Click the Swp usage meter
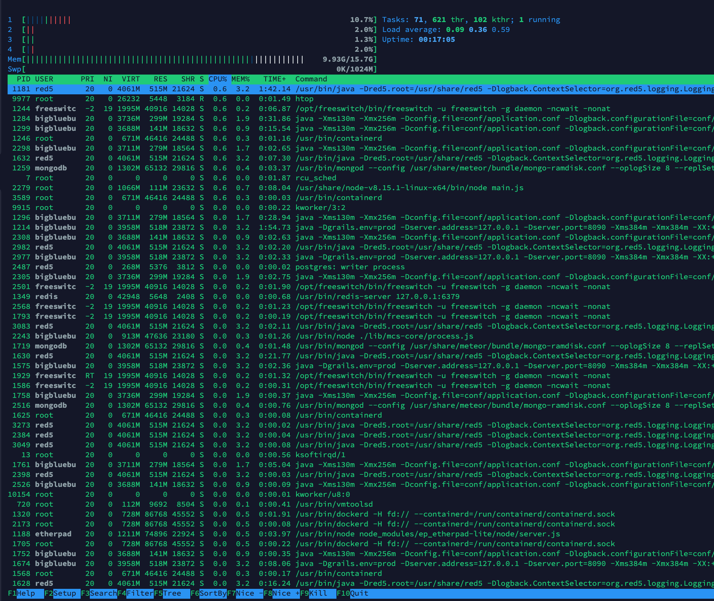The image size is (714, 601). (192, 69)
